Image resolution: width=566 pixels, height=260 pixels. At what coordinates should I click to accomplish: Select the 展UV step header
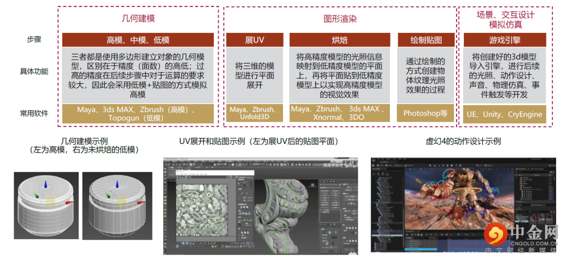point(255,40)
